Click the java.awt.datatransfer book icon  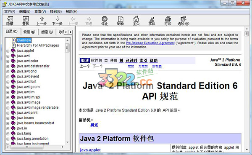click(13, 66)
